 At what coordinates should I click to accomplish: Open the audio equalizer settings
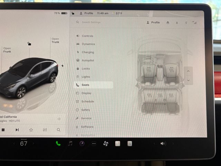[45, 130]
